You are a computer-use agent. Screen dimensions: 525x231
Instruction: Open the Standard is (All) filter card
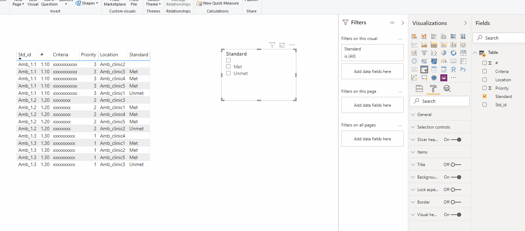(372, 52)
